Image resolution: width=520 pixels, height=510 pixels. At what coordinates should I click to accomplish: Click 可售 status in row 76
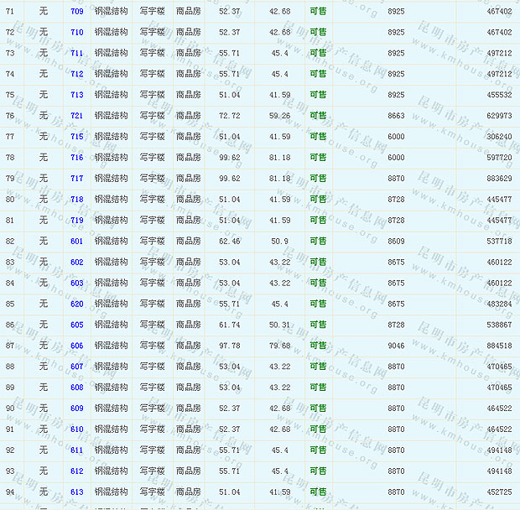tap(318, 116)
